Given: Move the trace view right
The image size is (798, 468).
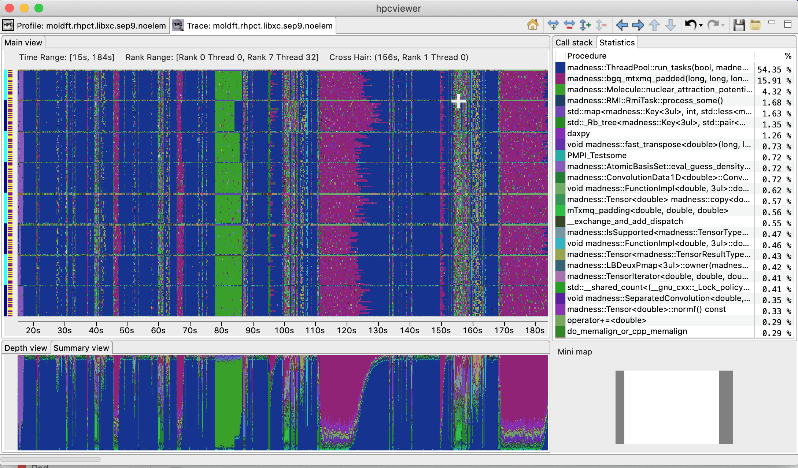Looking at the screenshot, I should coord(638,25).
